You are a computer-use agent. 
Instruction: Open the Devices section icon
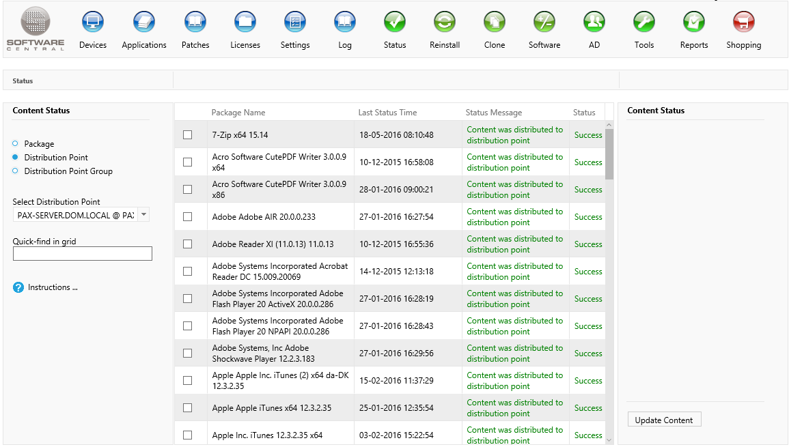(93, 22)
